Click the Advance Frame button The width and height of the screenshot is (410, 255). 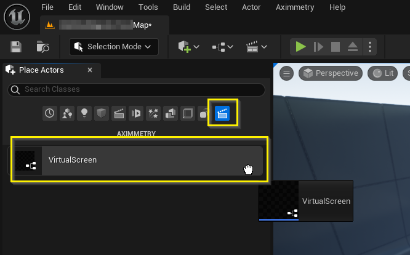pyautogui.click(x=318, y=47)
